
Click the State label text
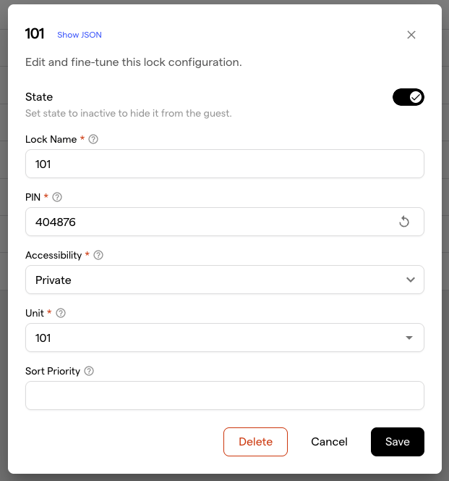tap(39, 97)
